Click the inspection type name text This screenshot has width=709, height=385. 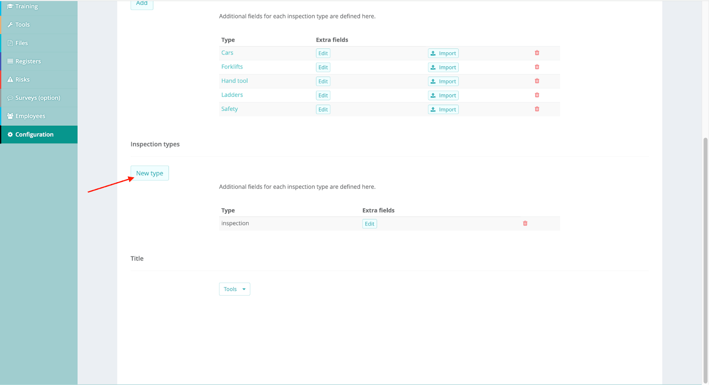[235, 224]
